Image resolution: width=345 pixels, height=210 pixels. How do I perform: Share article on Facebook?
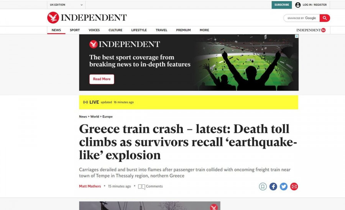(x=273, y=187)
